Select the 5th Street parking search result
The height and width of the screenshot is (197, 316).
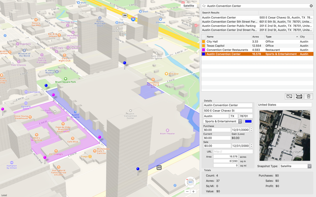tap(258, 22)
